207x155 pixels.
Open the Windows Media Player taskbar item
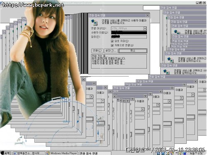62,153
